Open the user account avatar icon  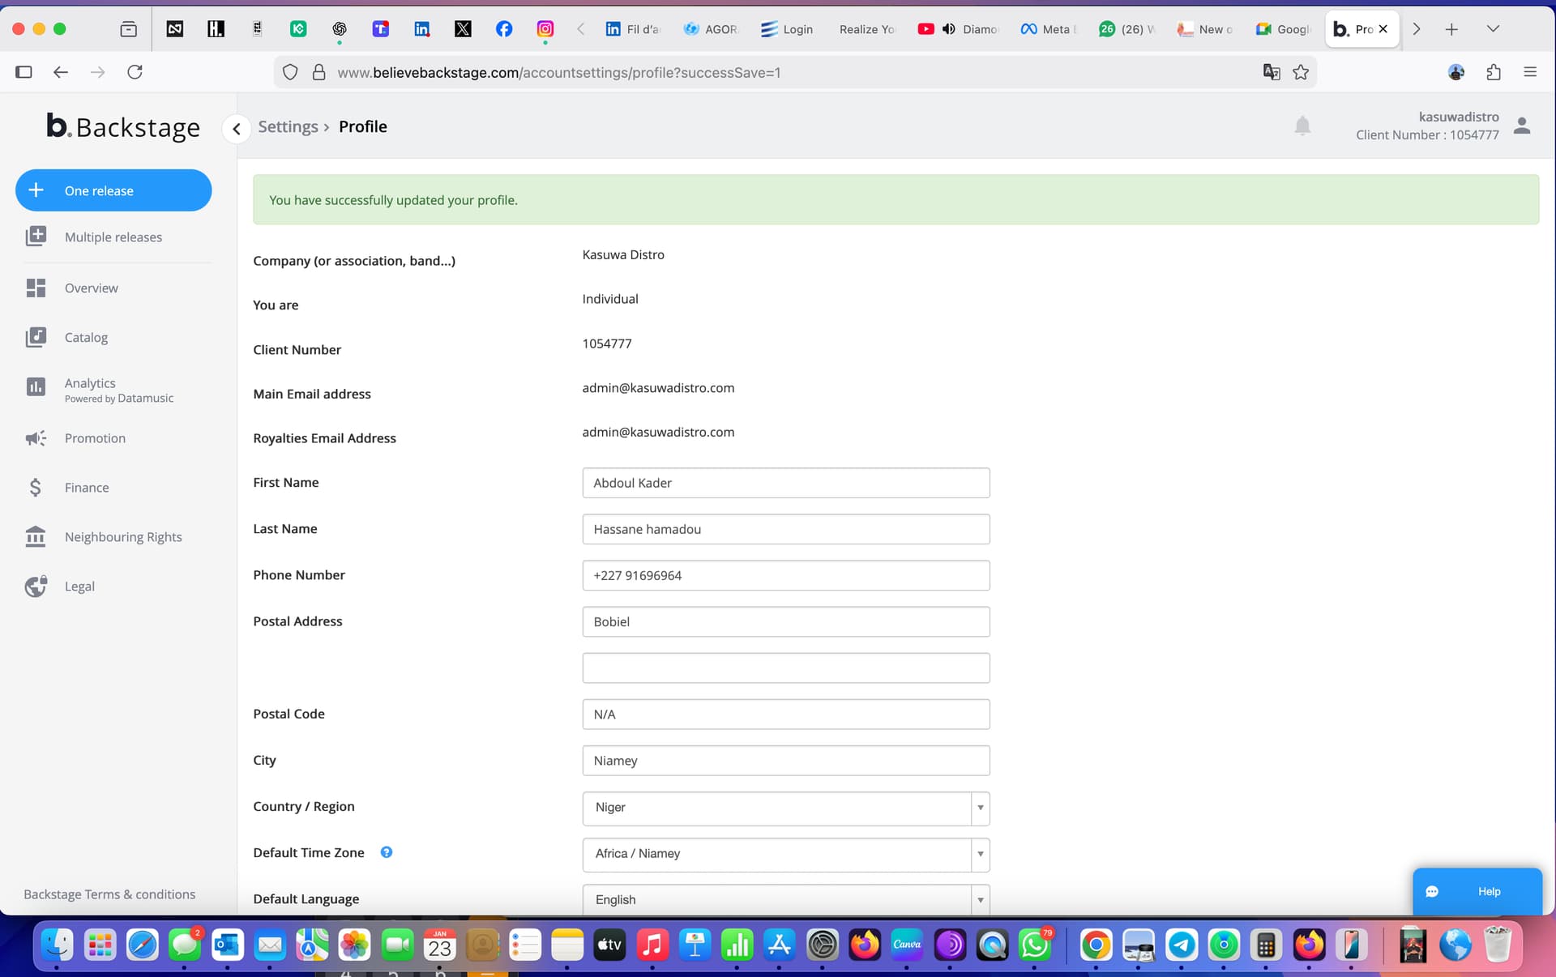click(1521, 126)
